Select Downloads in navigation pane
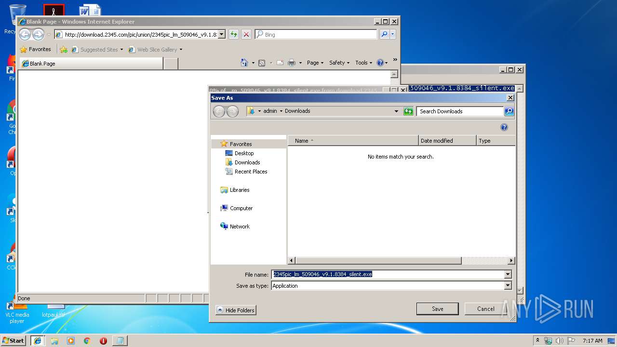 click(247, 162)
